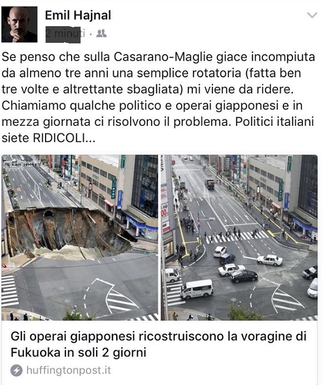Click "Casarano-Maglie" in the post text

163,57
